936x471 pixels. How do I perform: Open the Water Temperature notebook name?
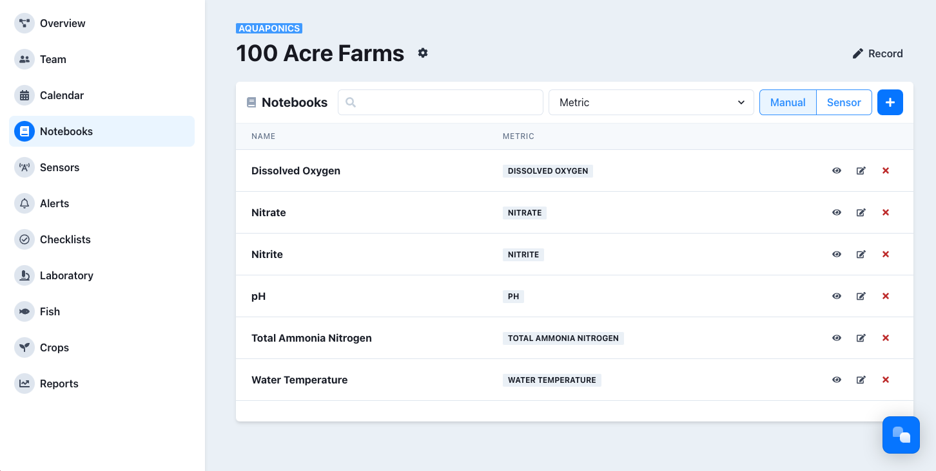coord(299,380)
